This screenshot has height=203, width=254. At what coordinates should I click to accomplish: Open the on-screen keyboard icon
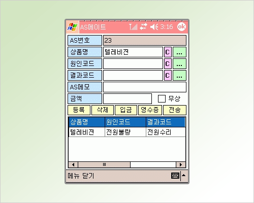[175, 176]
